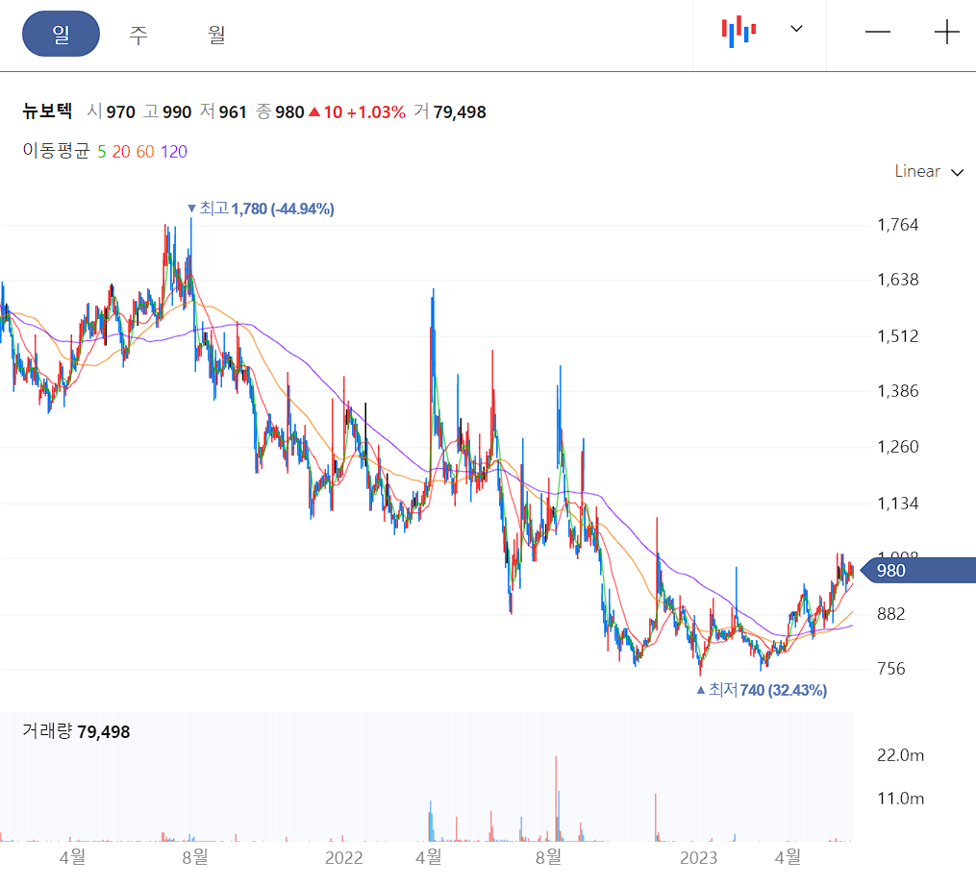
Task: Click the 1,260 price axis label
Action: 897,447
